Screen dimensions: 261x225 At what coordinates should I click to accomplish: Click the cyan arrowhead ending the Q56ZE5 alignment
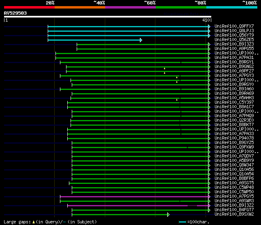click(141, 40)
